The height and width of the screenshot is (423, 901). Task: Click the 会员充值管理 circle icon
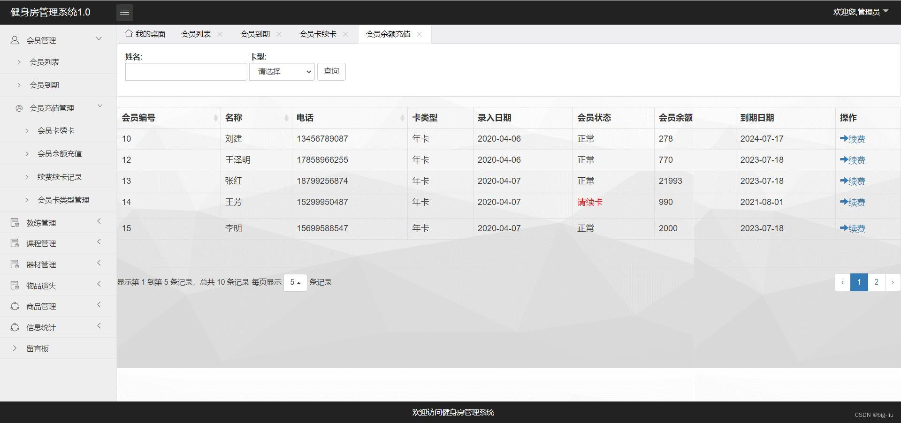click(19, 108)
